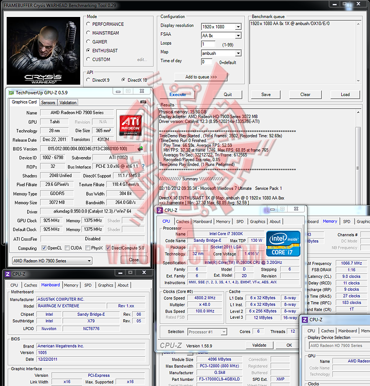
Task: Click the front CPU-Z window's Z icon
Action: [159, 210]
